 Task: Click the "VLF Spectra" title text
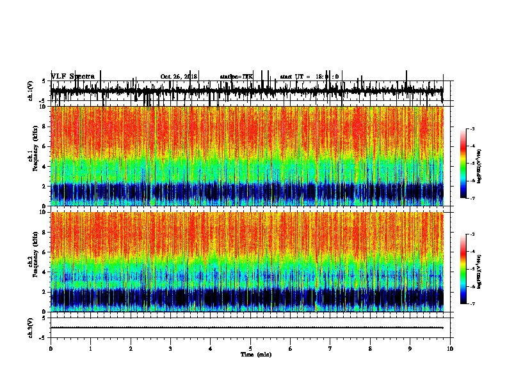(73, 77)
